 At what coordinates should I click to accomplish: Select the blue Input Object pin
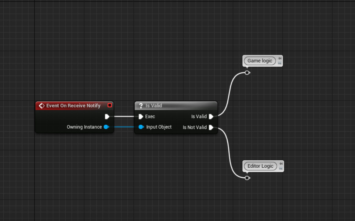tap(141, 127)
